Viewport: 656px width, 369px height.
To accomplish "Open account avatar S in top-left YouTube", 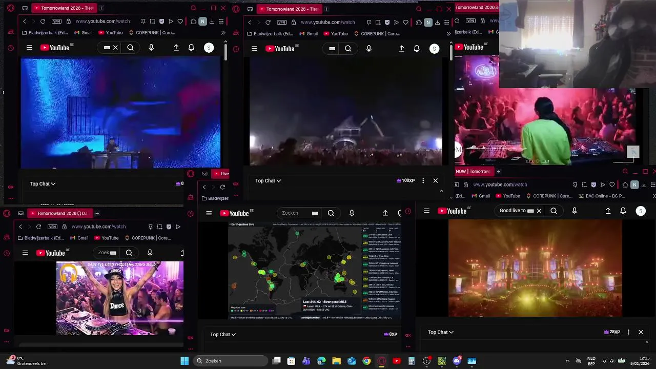I will (209, 48).
